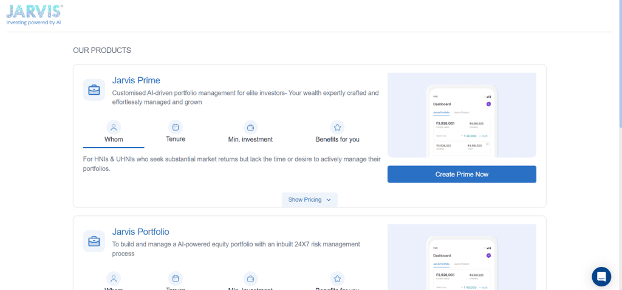
Task: Click the calendar icon in the Jarvis Portfolio card
Action: point(176,278)
